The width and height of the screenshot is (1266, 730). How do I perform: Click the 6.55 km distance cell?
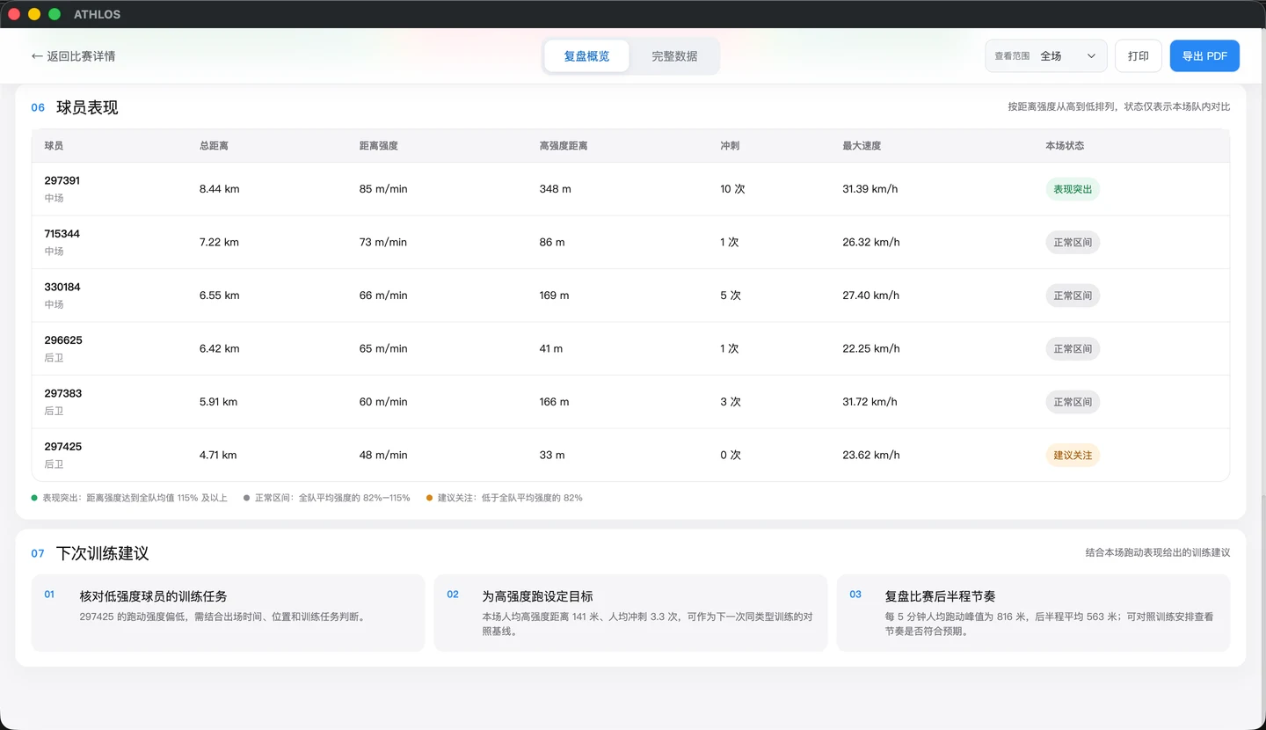(x=220, y=296)
